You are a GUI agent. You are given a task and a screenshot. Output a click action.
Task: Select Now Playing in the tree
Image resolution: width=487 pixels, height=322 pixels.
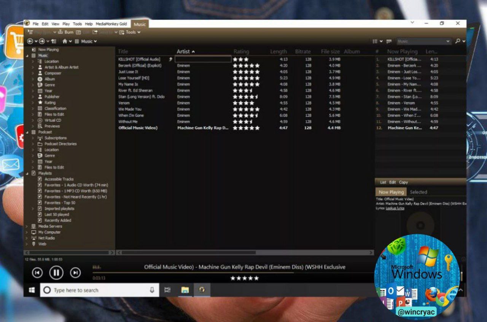pyautogui.click(x=48, y=49)
